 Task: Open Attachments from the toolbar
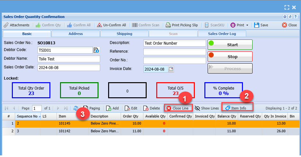(x=17, y=25)
